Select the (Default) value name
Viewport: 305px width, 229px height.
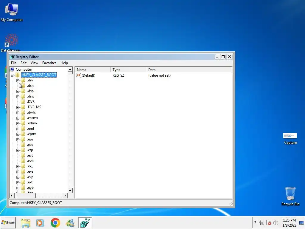[88, 75]
